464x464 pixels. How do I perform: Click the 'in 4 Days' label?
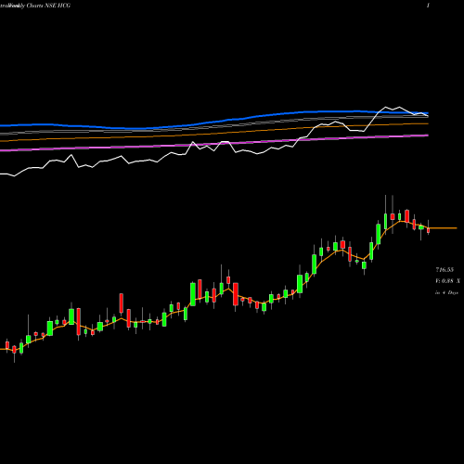(446, 292)
